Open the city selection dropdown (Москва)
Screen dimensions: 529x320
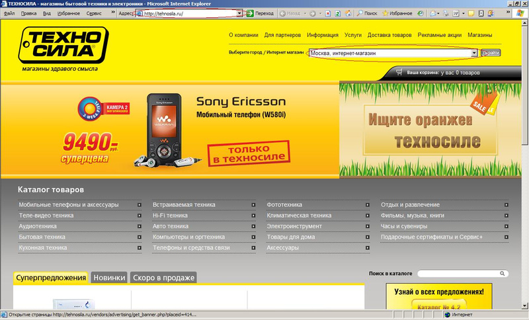393,53
